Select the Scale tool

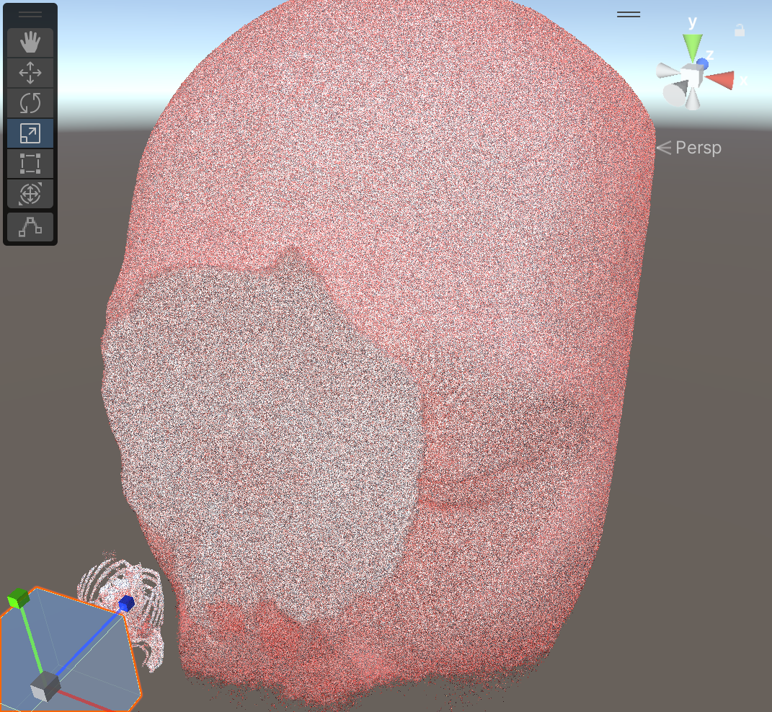[x=30, y=133]
